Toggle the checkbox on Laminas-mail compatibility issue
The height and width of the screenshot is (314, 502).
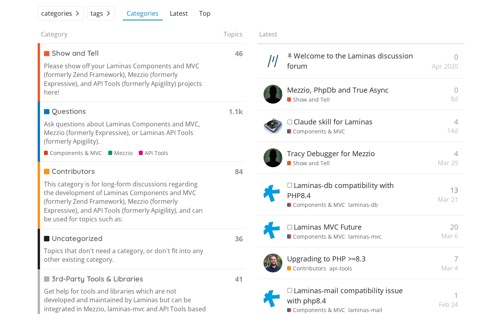(x=290, y=290)
